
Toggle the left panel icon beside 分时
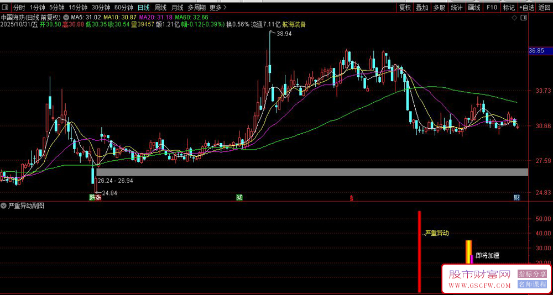(x=6, y=7)
